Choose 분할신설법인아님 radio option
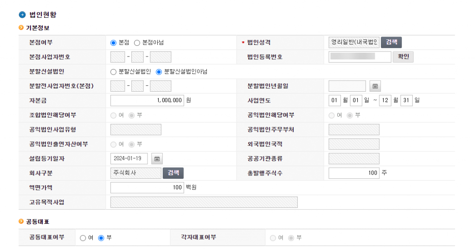The width and height of the screenshot is (475, 251). (159, 72)
